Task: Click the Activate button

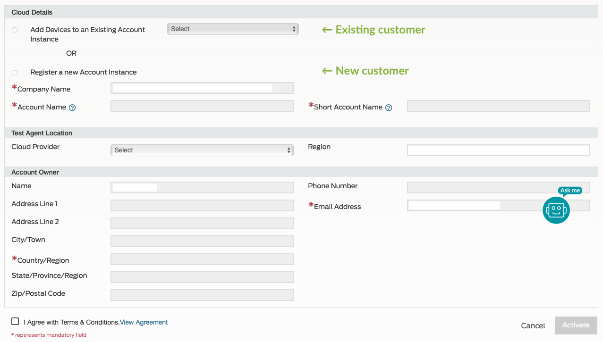Action: click(x=576, y=325)
